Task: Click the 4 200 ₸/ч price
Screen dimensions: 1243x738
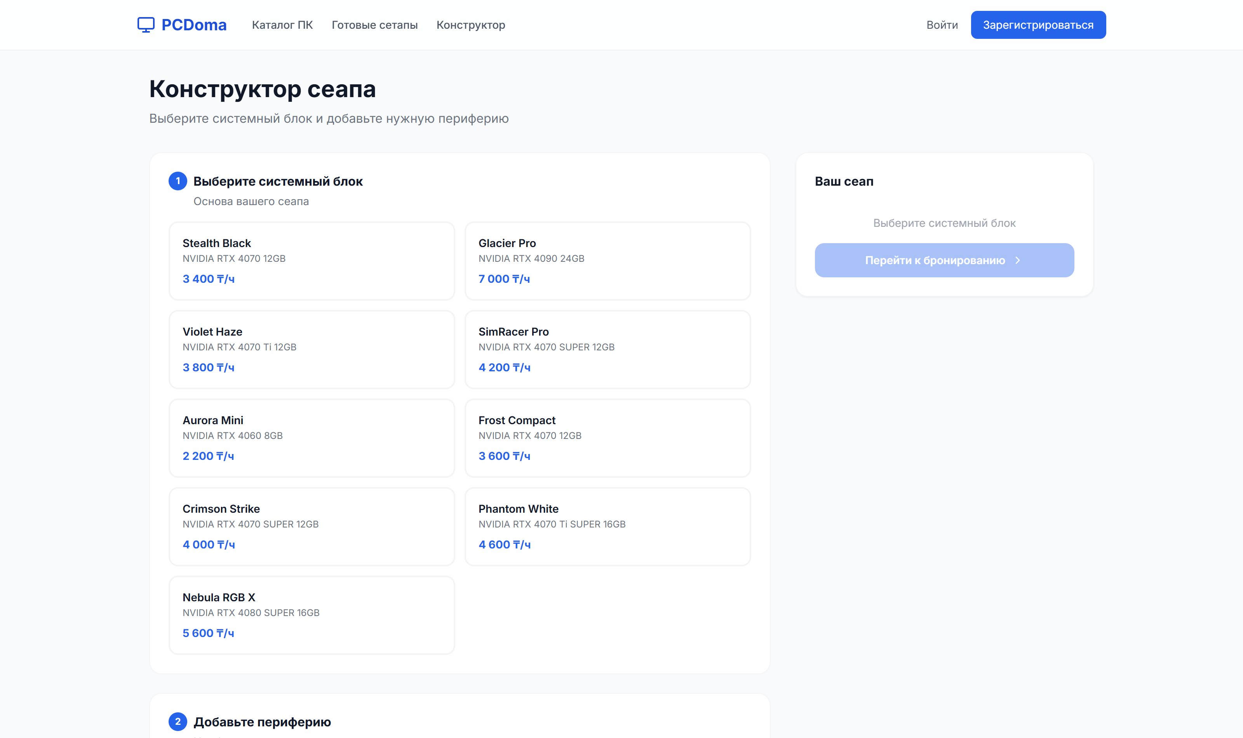Action: point(505,367)
